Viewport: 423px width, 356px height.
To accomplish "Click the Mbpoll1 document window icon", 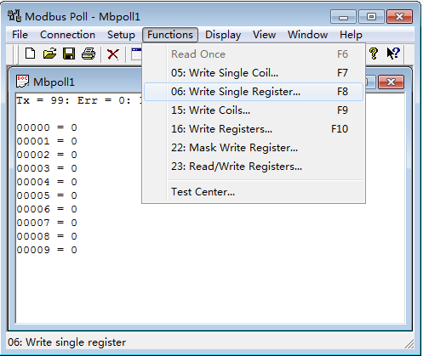I will point(23,82).
